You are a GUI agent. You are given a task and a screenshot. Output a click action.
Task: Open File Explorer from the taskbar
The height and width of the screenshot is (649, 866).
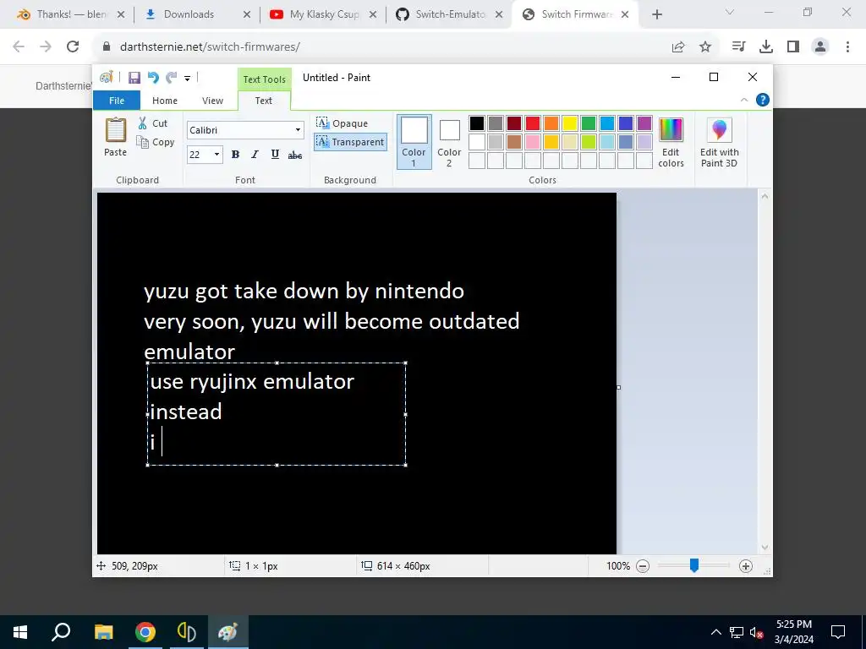[x=103, y=632]
